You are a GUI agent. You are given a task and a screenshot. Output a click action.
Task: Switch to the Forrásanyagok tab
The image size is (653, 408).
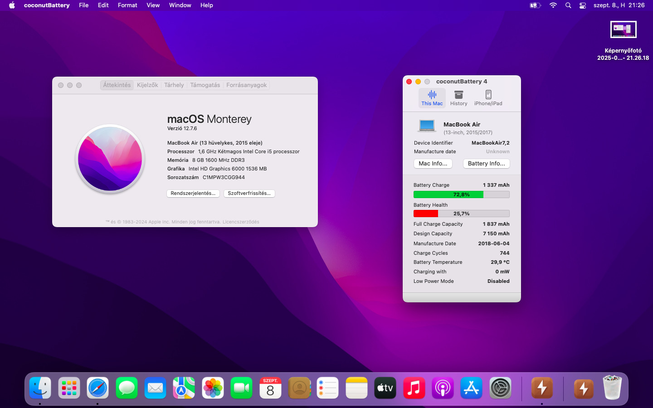(x=247, y=85)
